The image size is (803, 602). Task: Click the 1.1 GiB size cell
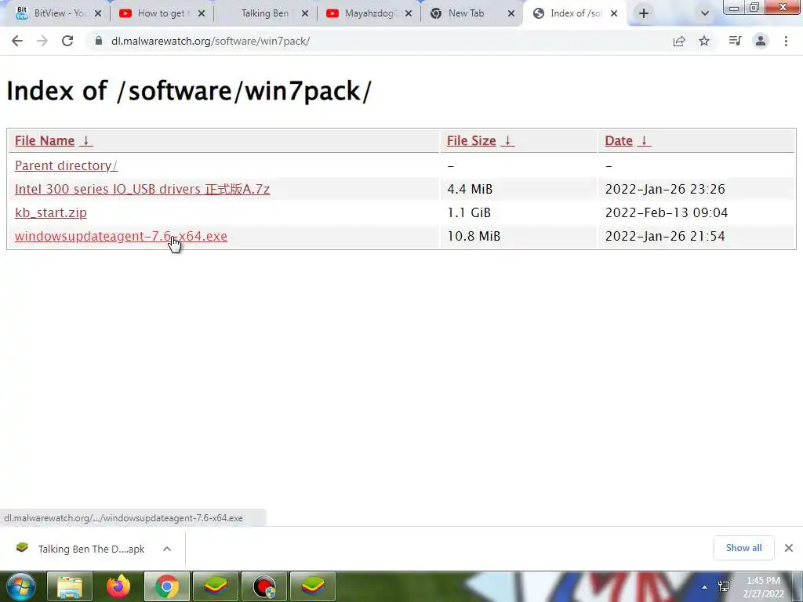pos(469,213)
